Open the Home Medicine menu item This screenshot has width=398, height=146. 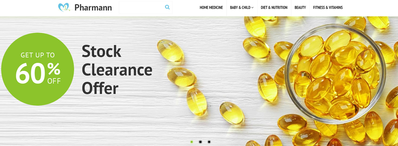coord(211,8)
